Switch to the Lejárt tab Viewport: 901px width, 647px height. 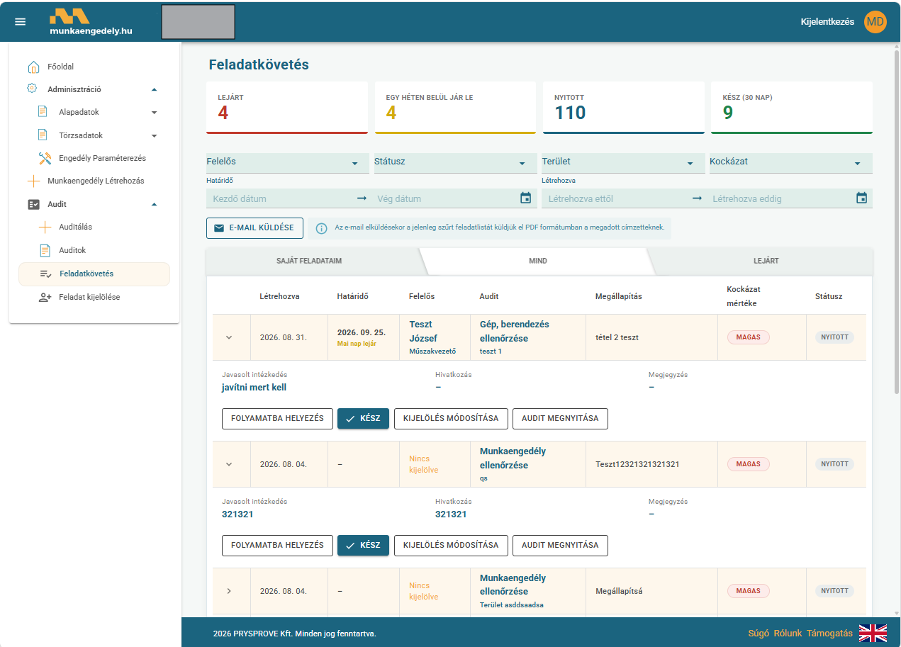[x=766, y=261]
